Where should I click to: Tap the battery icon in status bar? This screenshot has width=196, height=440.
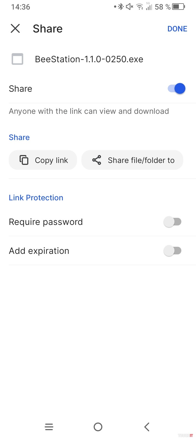[179, 7]
